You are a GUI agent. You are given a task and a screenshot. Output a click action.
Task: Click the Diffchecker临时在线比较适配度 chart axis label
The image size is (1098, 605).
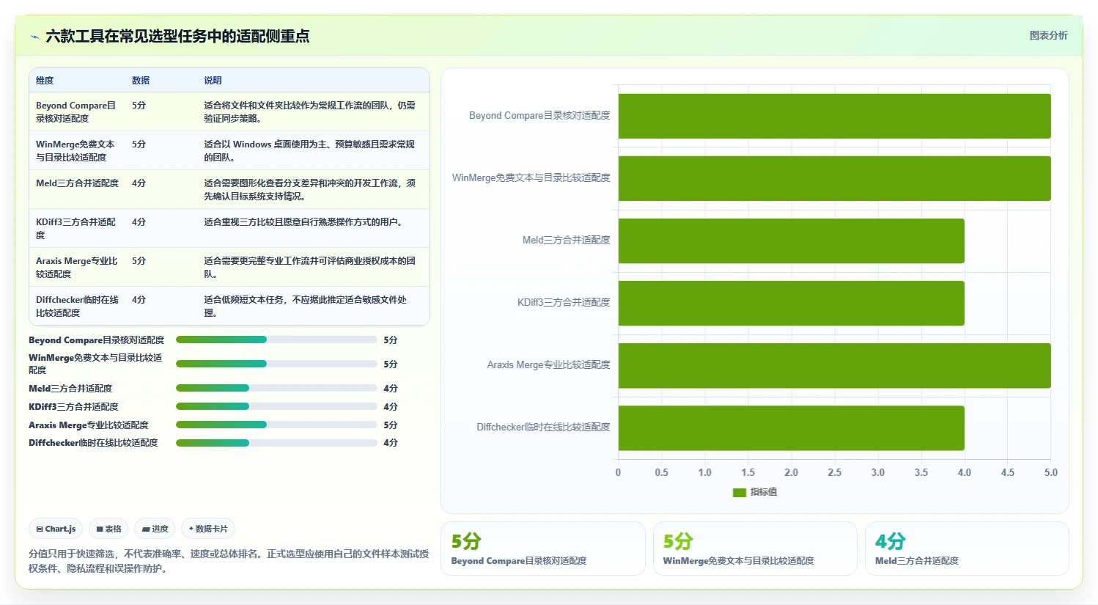point(543,427)
